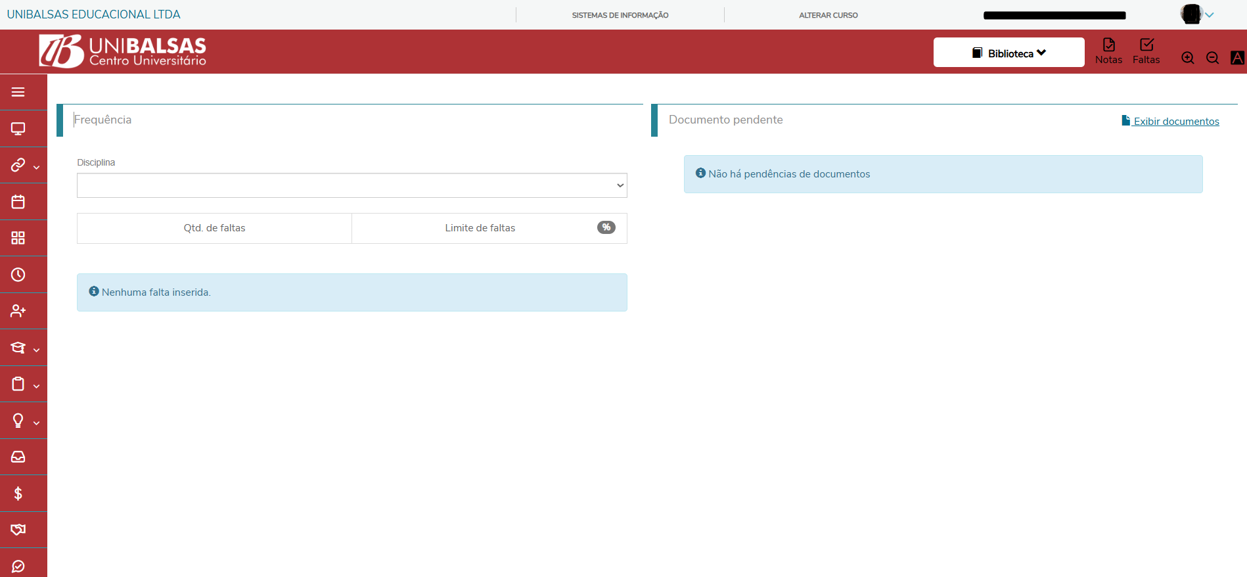
Task: Click the monitor icon in sidebar
Action: click(x=18, y=129)
